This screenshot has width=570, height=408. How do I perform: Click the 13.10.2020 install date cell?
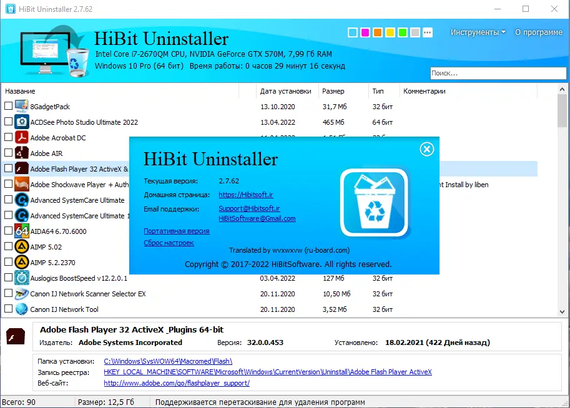278,107
